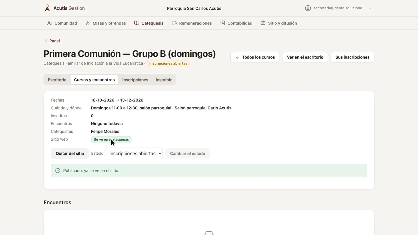Open Misas y ofrendas section
This screenshot has width=418, height=235.
point(106,23)
